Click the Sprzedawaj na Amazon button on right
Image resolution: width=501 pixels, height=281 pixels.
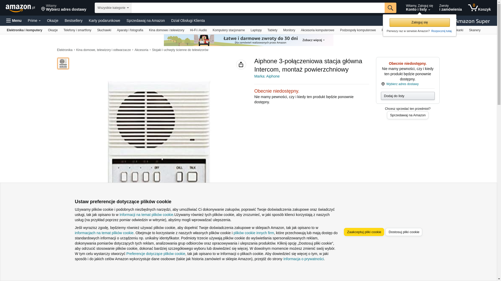tap(408, 115)
